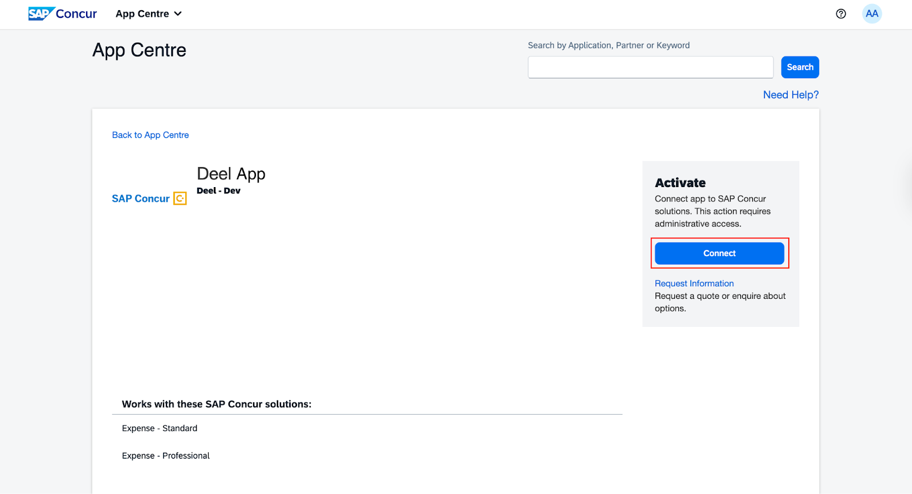The image size is (912, 494).
Task: Open the App Centre navigation menu label
Action: click(x=142, y=14)
